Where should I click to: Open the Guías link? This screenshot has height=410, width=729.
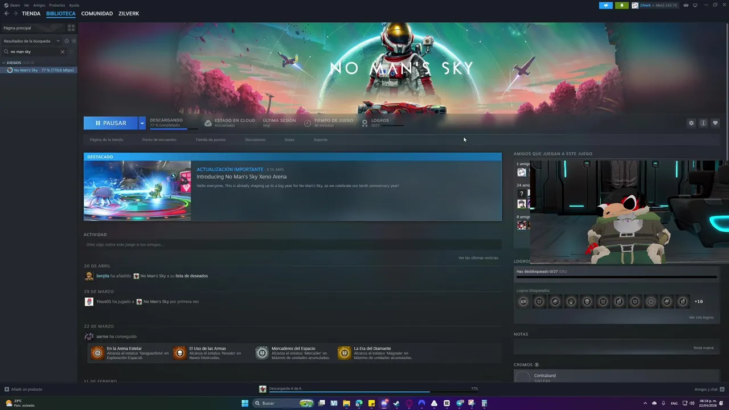pyautogui.click(x=289, y=140)
